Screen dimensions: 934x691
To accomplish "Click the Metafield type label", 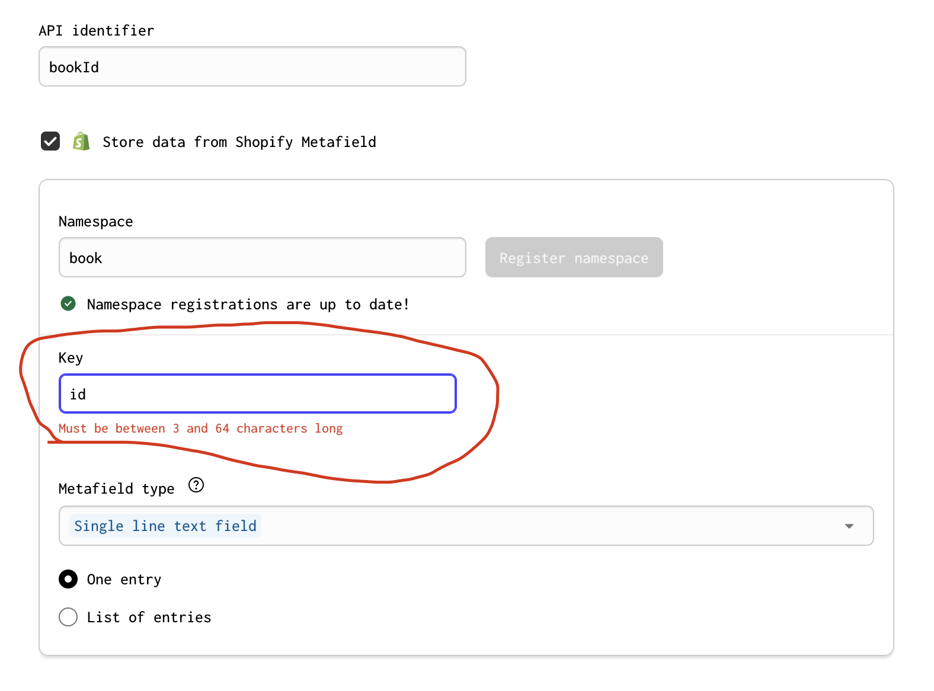I will click(x=116, y=489).
